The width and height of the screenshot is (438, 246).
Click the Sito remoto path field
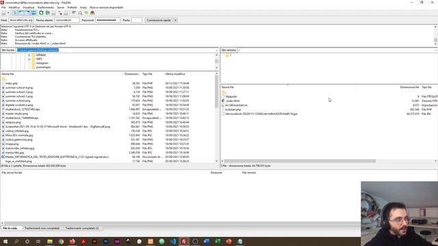[337, 50]
